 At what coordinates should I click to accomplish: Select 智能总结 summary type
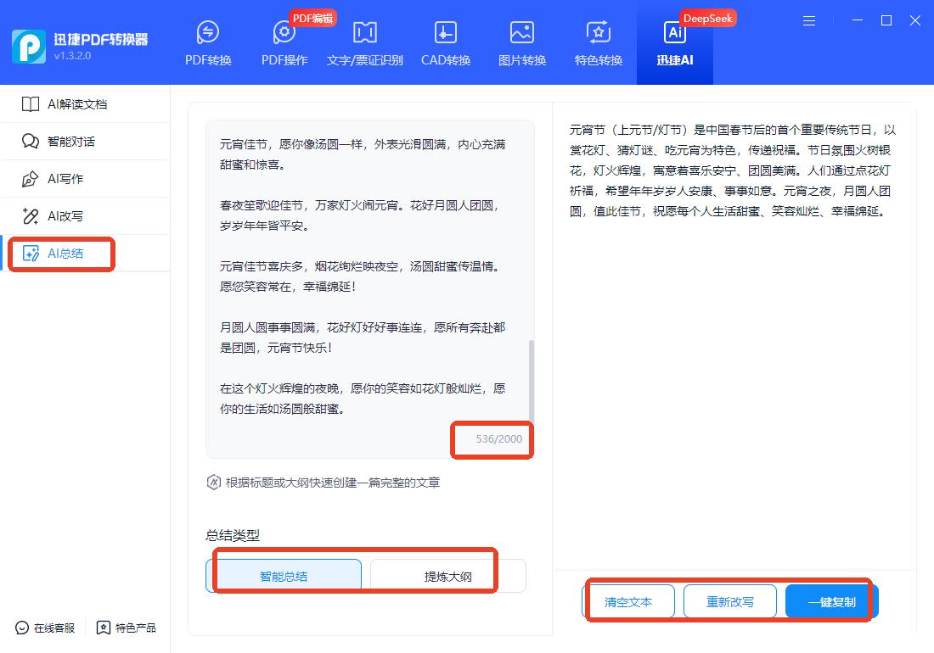click(284, 576)
